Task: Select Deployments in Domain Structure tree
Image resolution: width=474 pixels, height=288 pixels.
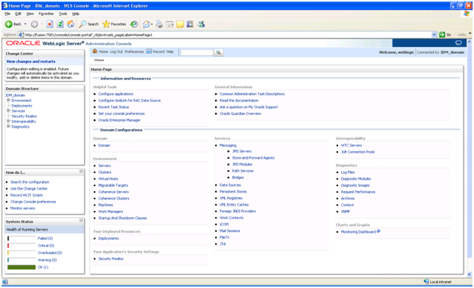Action: (x=22, y=106)
